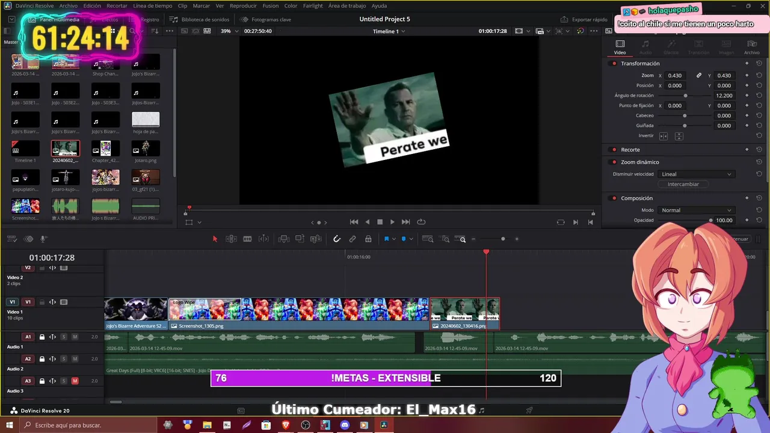Add a blue flag to the clip
The width and height of the screenshot is (770, 433).
pos(386,239)
